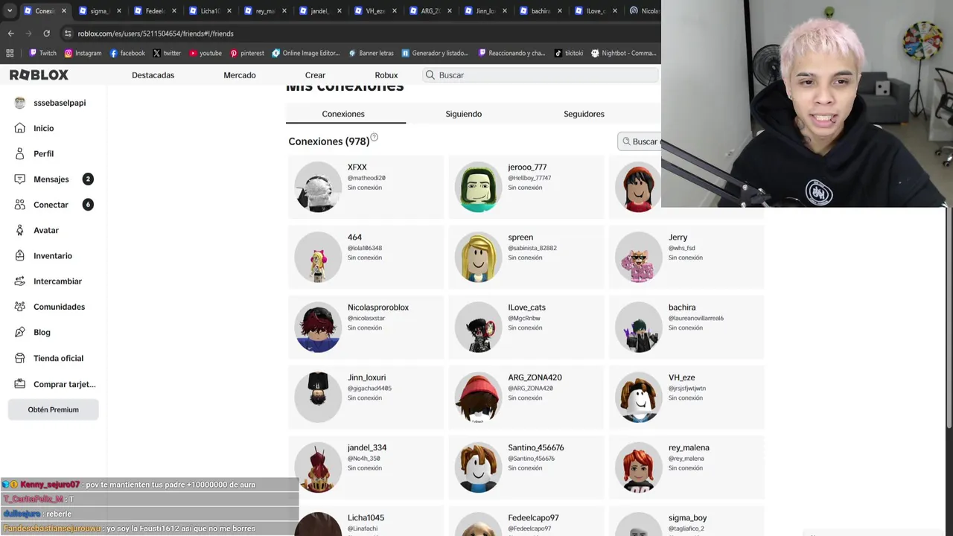Click Jerry's avatar thumbnail
This screenshot has height=536, width=953.
pos(639,257)
